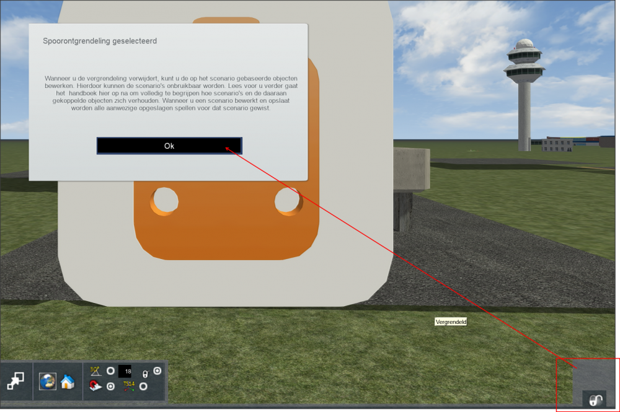This screenshot has width=620, height=412.
Task: Click the red magnet snap icon
Action: click(95, 387)
